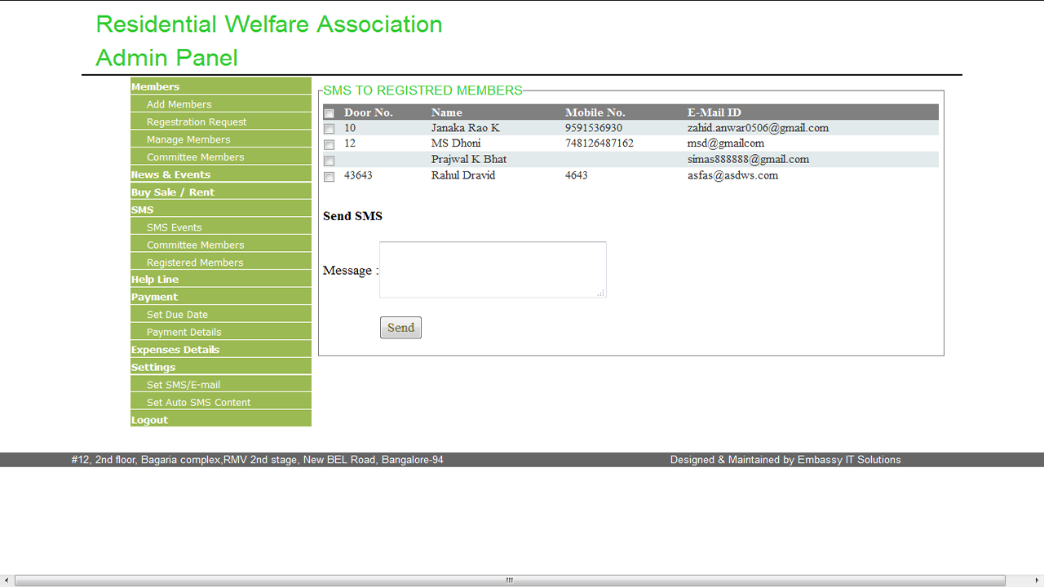This screenshot has width=1044, height=587.
Task: Click the SMS menu heading
Action: 221,210
